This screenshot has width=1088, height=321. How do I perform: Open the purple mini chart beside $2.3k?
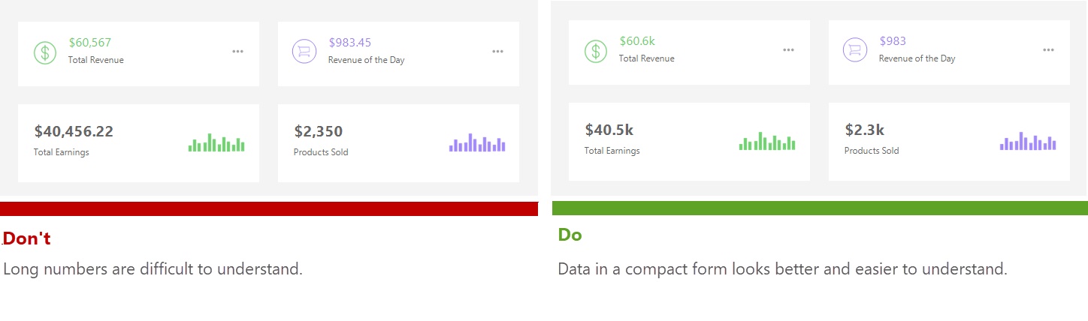(x=1028, y=141)
